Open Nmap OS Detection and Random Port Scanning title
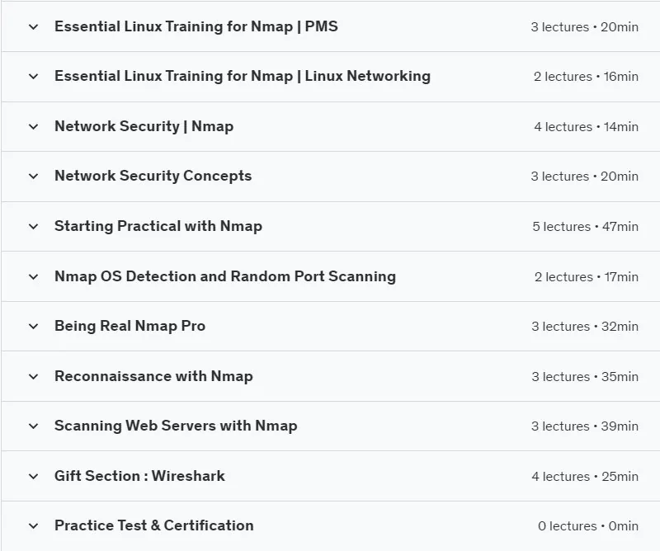Viewport: 660px width, 551px height. (x=225, y=276)
